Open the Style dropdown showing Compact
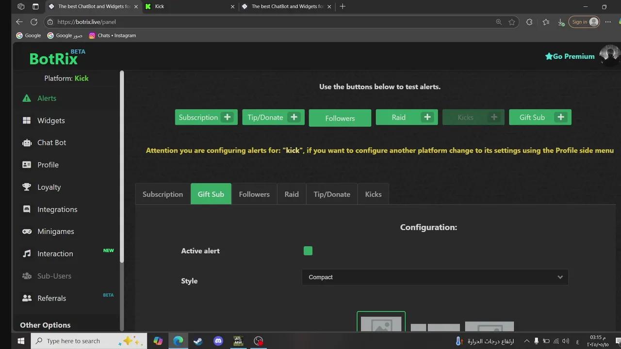This screenshot has width=621, height=349. 435,277
